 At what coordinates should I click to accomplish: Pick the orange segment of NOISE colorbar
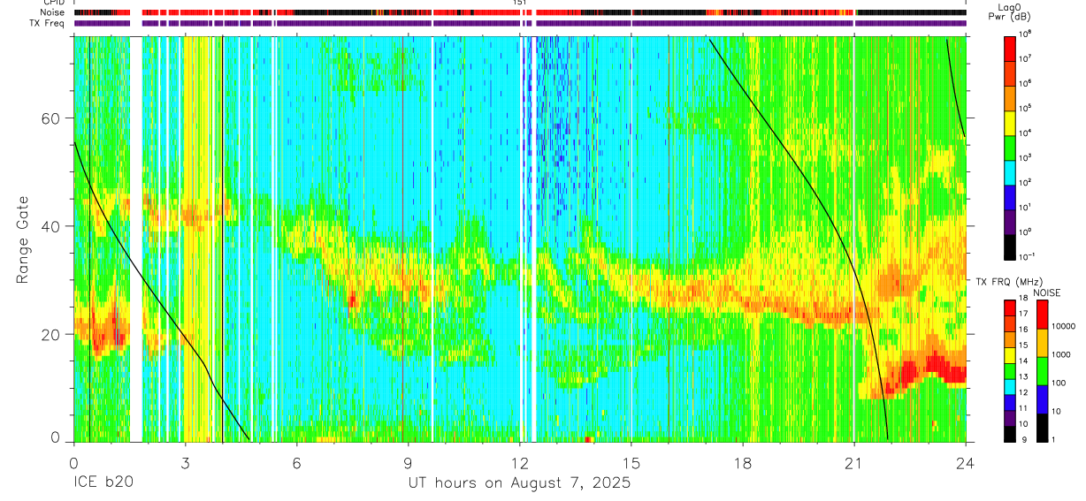pos(1041,343)
